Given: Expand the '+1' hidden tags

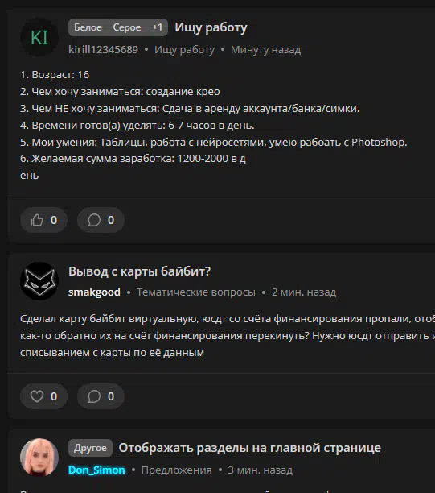Looking at the screenshot, I should click(158, 27).
